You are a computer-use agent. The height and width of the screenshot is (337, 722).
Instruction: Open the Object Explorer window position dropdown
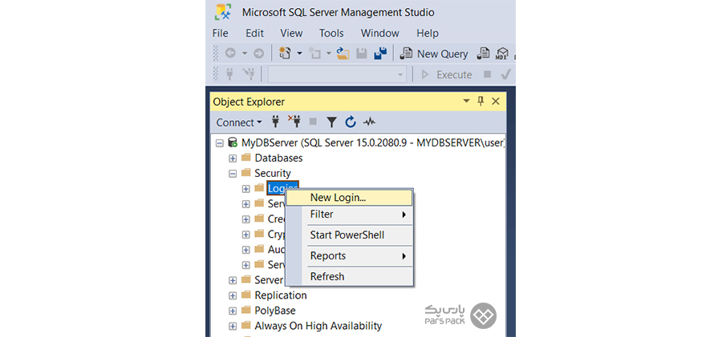click(x=466, y=101)
